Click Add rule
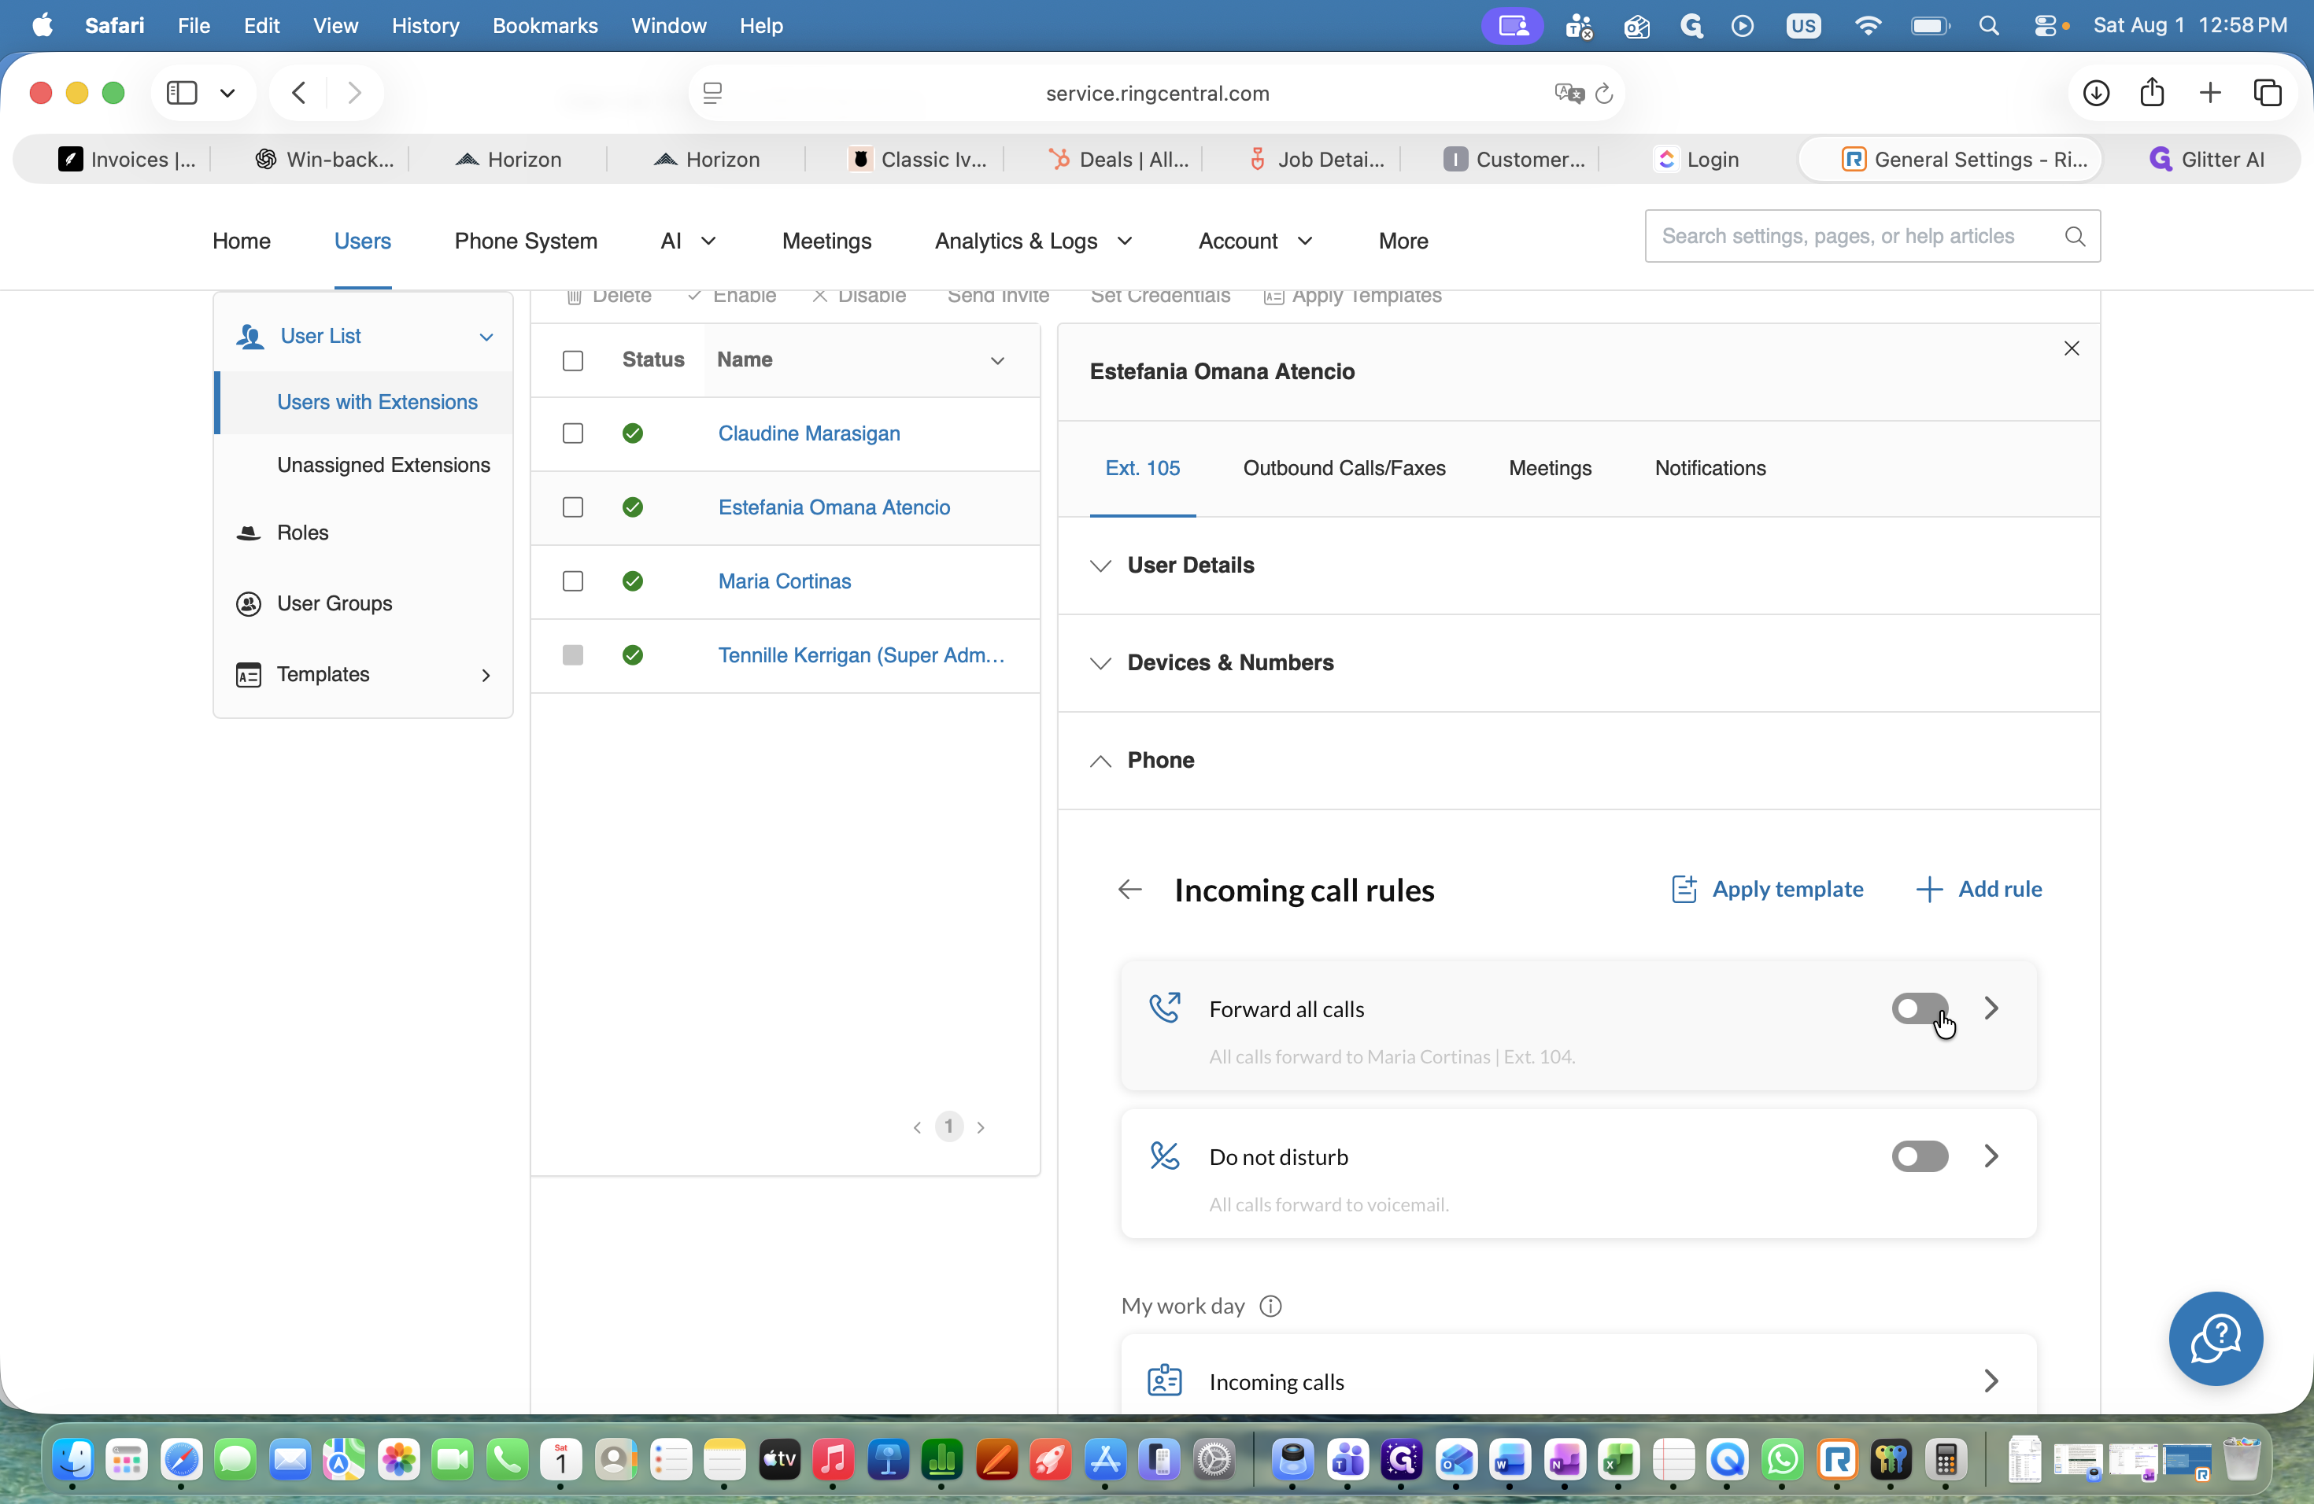 1979,889
